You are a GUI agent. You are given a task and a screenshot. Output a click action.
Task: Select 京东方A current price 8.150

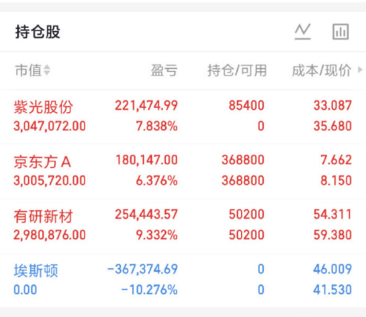point(336,181)
